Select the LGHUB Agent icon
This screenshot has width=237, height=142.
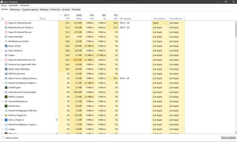pos(6,88)
